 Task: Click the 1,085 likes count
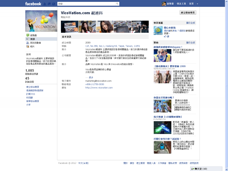[x=30, y=70]
